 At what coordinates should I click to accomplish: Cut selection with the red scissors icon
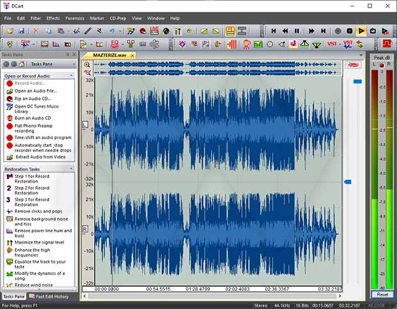click(x=36, y=31)
